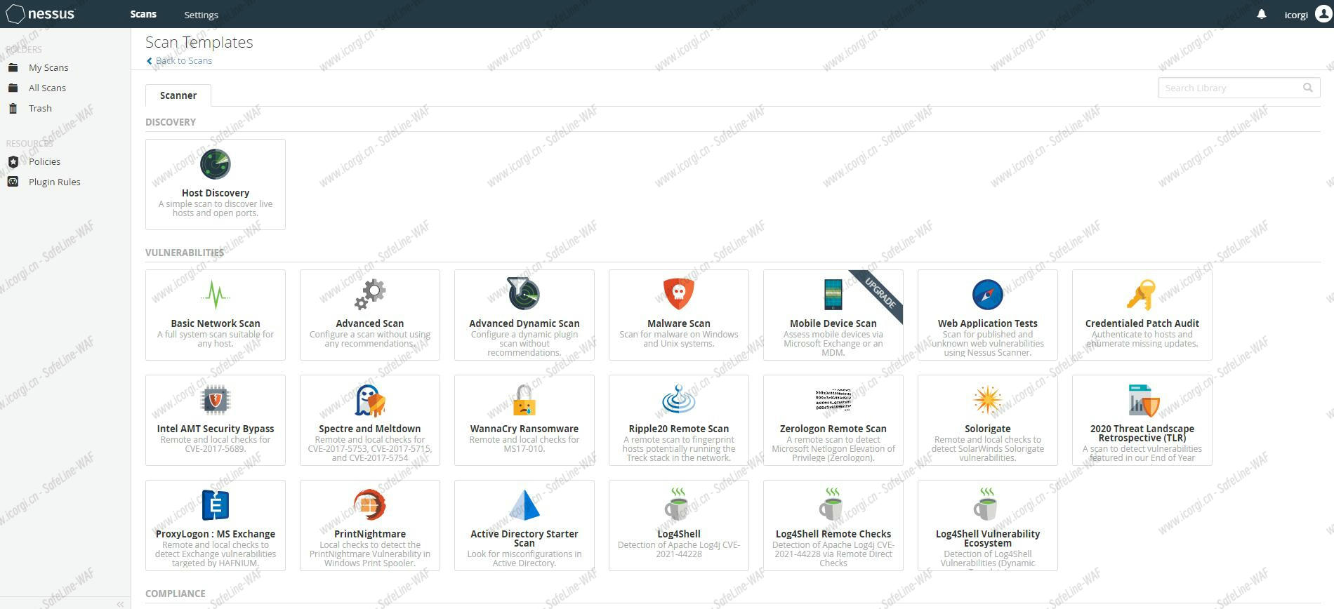The height and width of the screenshot is (609, 1334).
Task: Click the Plugin Rules icon
Action: (x=13, y=182)
